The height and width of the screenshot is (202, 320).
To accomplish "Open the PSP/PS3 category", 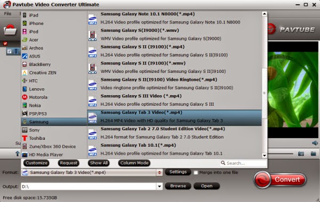I will [54, 114].
